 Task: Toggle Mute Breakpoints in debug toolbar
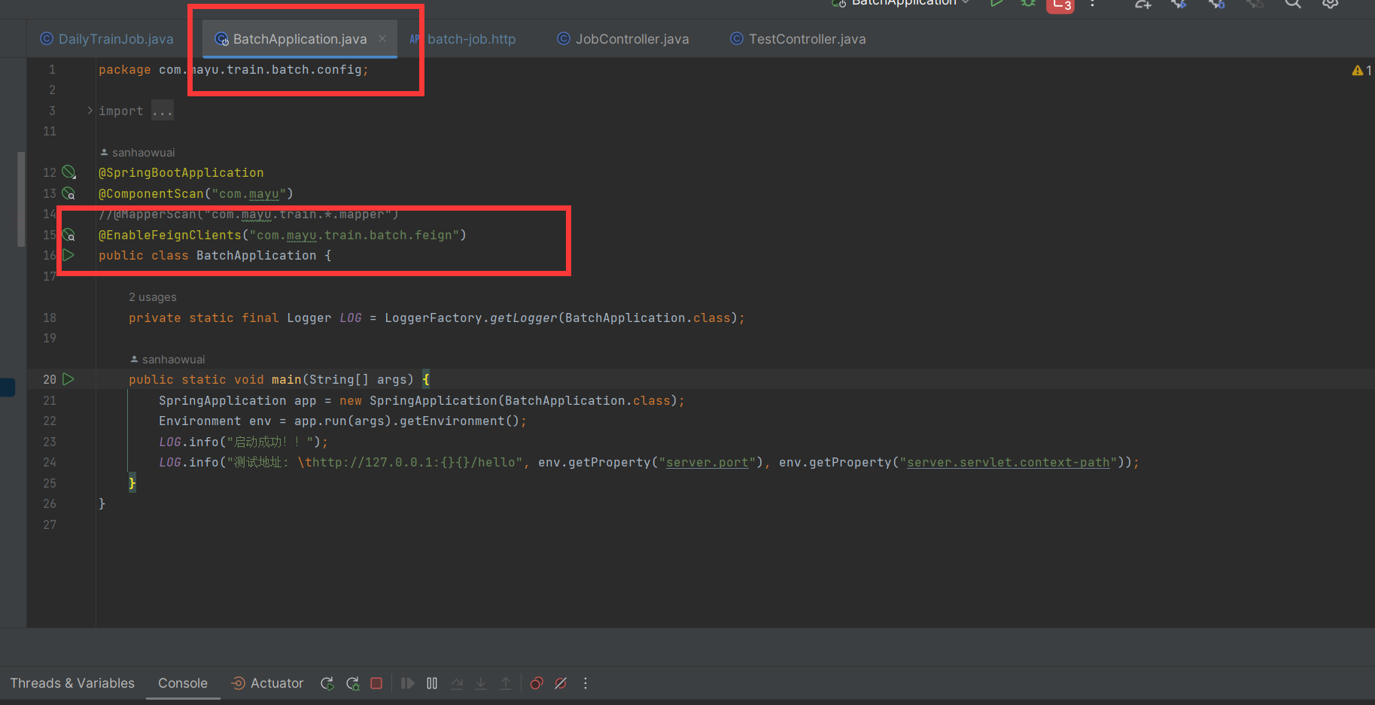(x=561, y=683)
